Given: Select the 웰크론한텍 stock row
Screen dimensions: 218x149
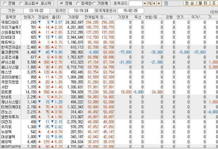Looking at the screenshot, I should (109, 52).
